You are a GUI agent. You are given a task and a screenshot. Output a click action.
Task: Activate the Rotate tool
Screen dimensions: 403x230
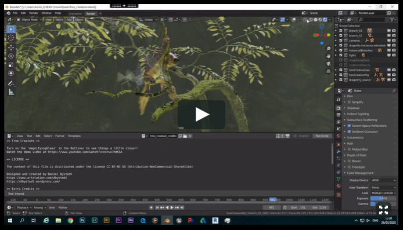11,56
